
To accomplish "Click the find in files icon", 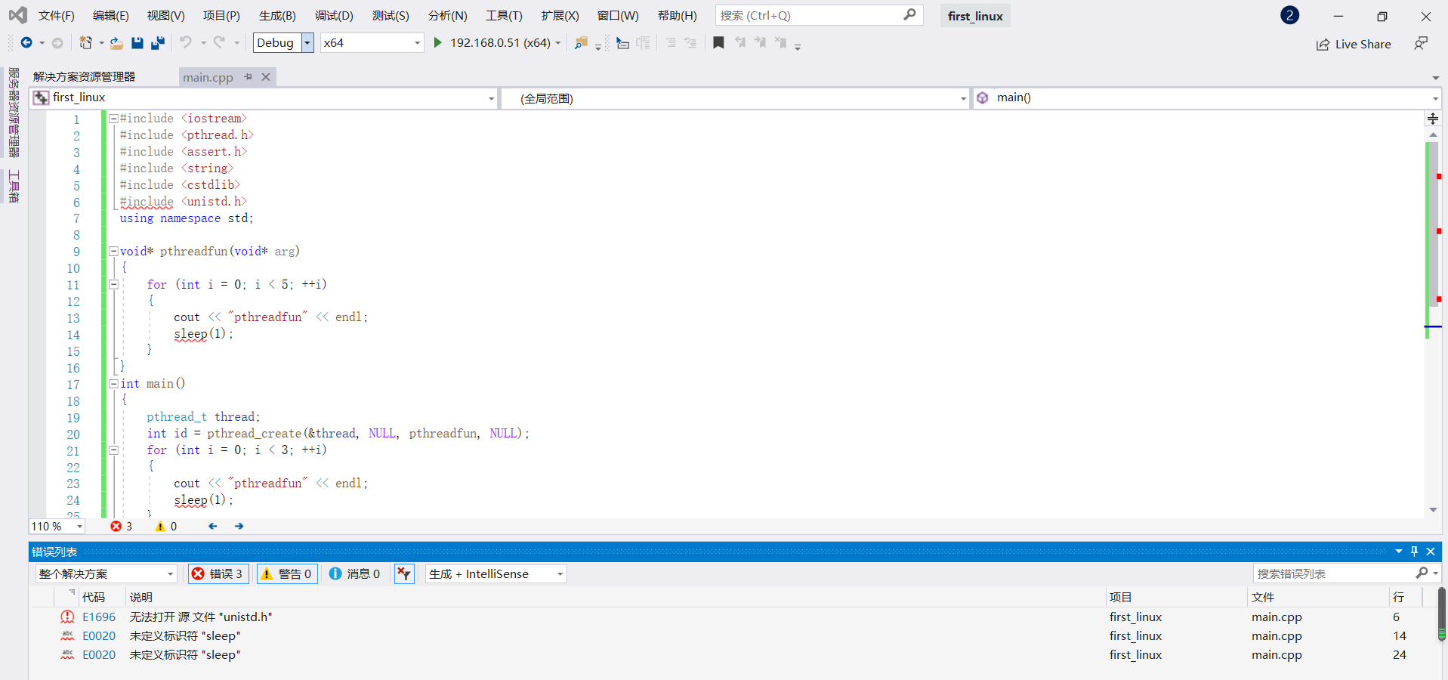I will 581,43.
